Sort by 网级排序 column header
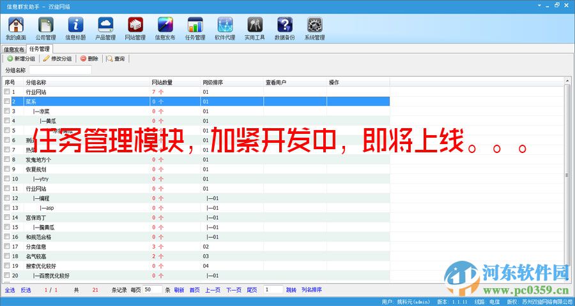The width and height of the screenshot is (575, 306). pos(232,82)
